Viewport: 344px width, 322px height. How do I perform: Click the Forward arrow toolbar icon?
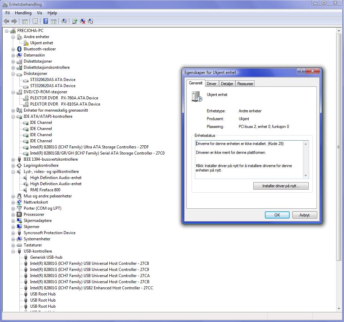pos(14,21)
